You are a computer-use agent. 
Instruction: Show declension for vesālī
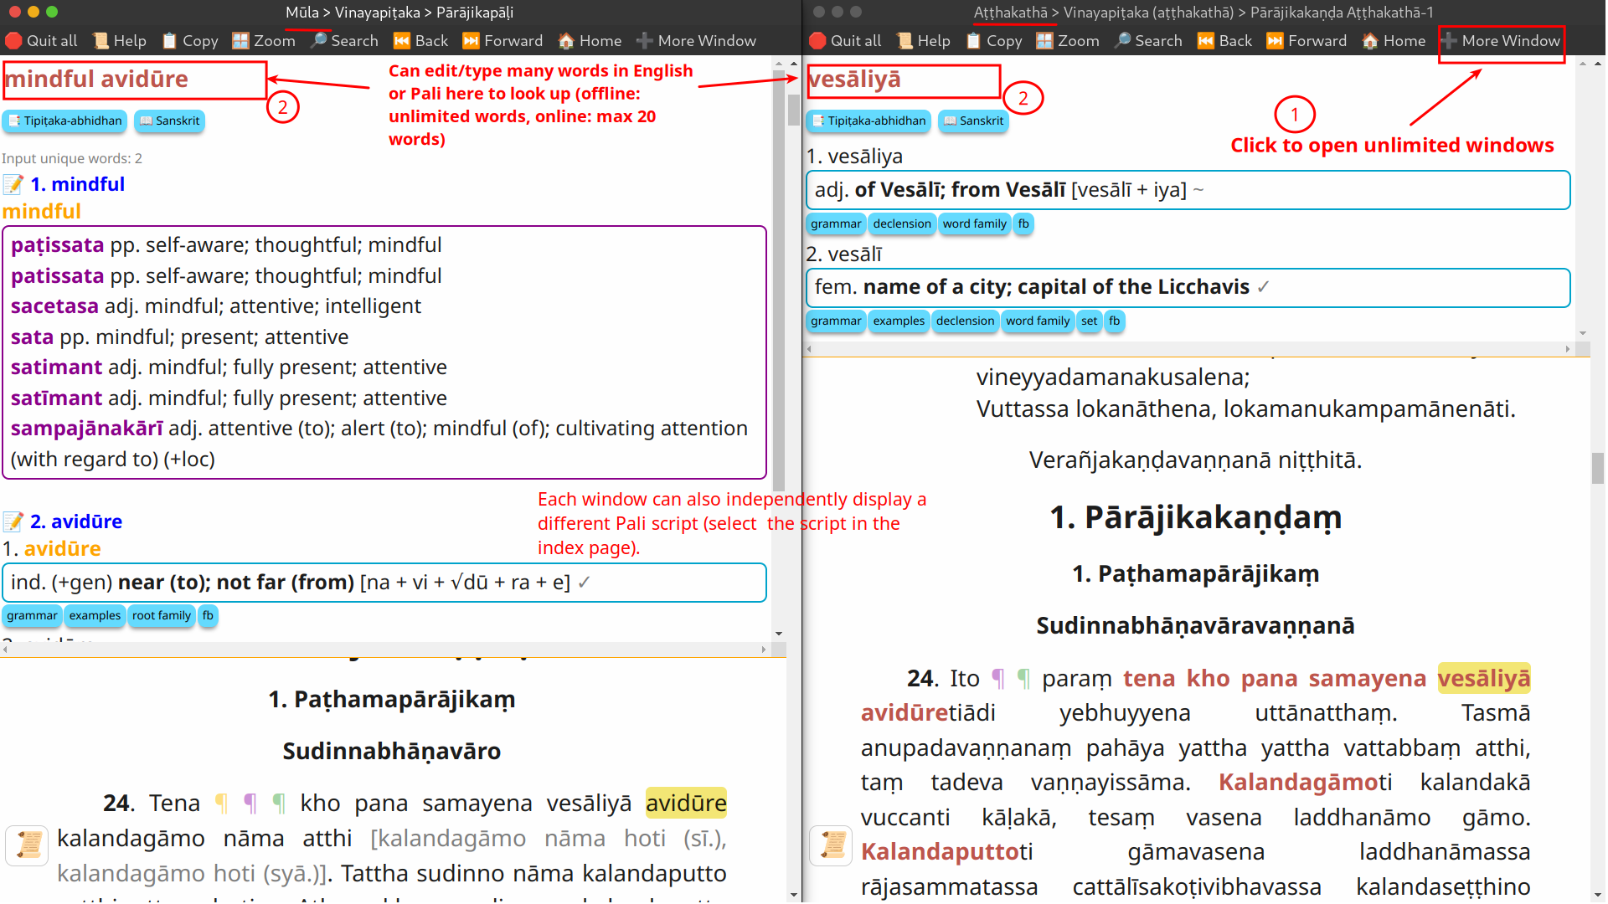click(965, 321)
